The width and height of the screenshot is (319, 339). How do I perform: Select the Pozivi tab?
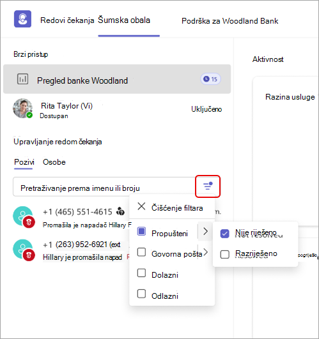click(x=24, y=162)
